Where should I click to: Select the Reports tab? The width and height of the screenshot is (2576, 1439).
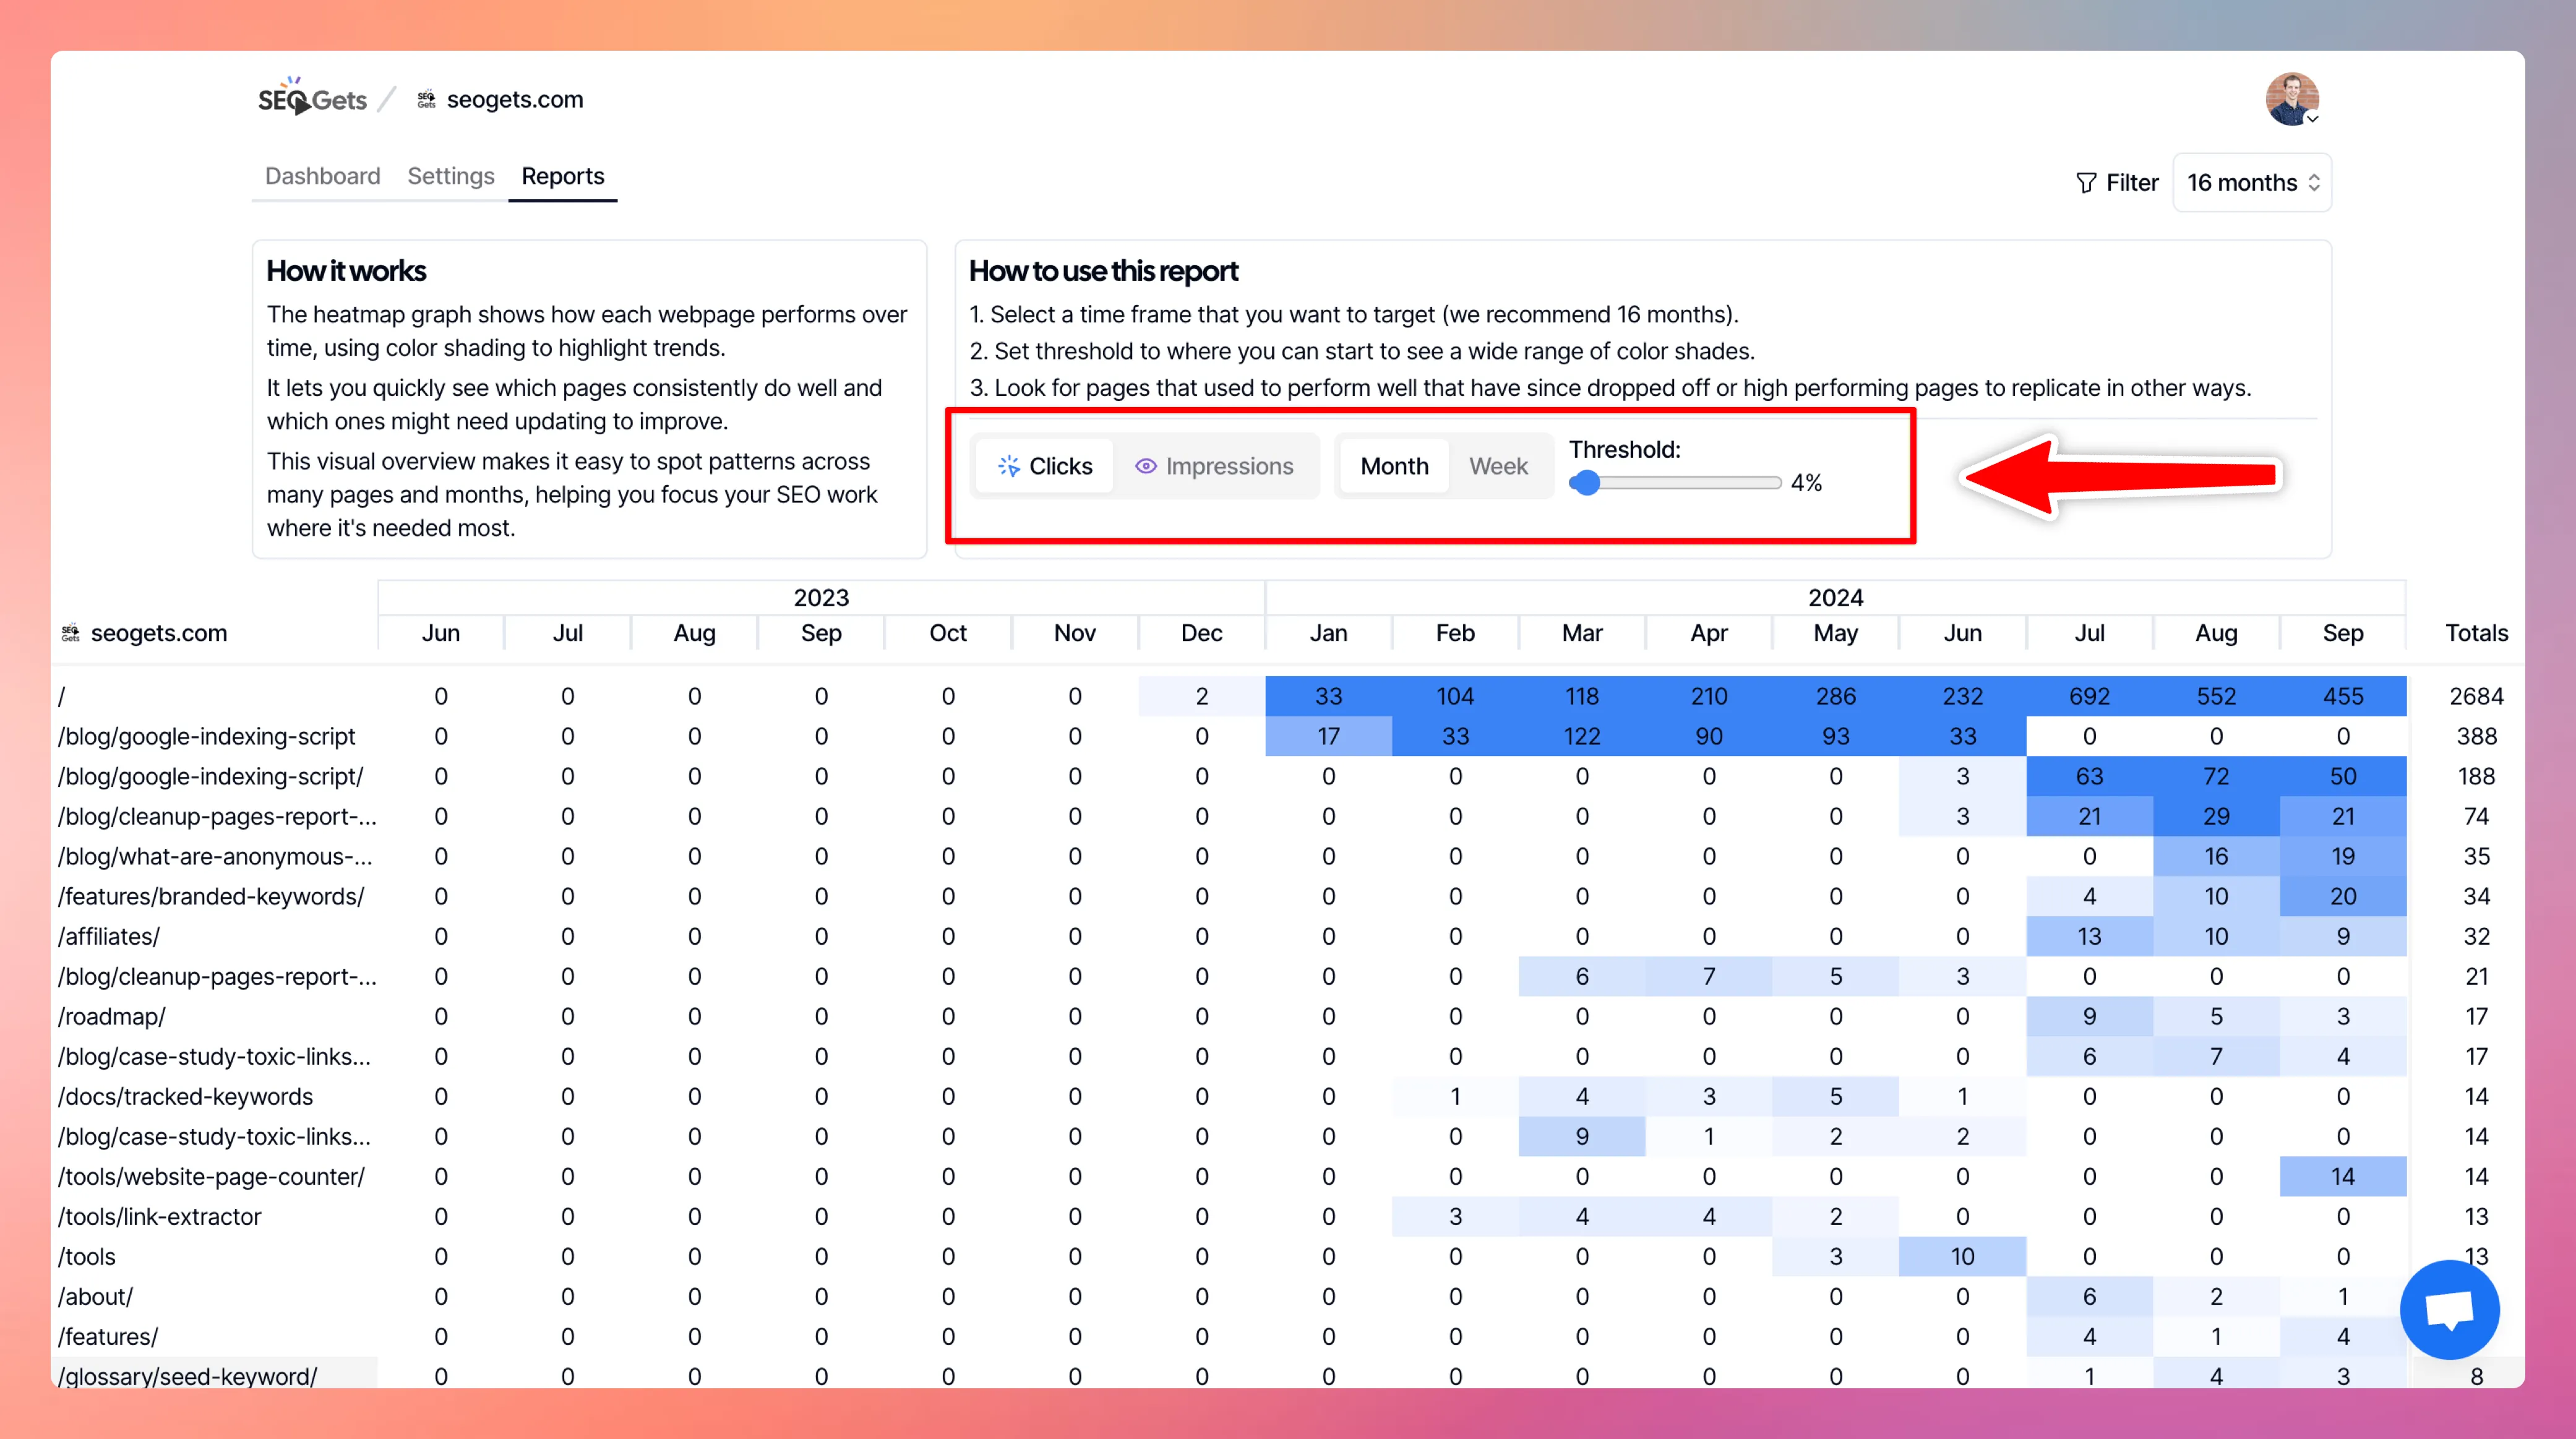coord(562,175)
